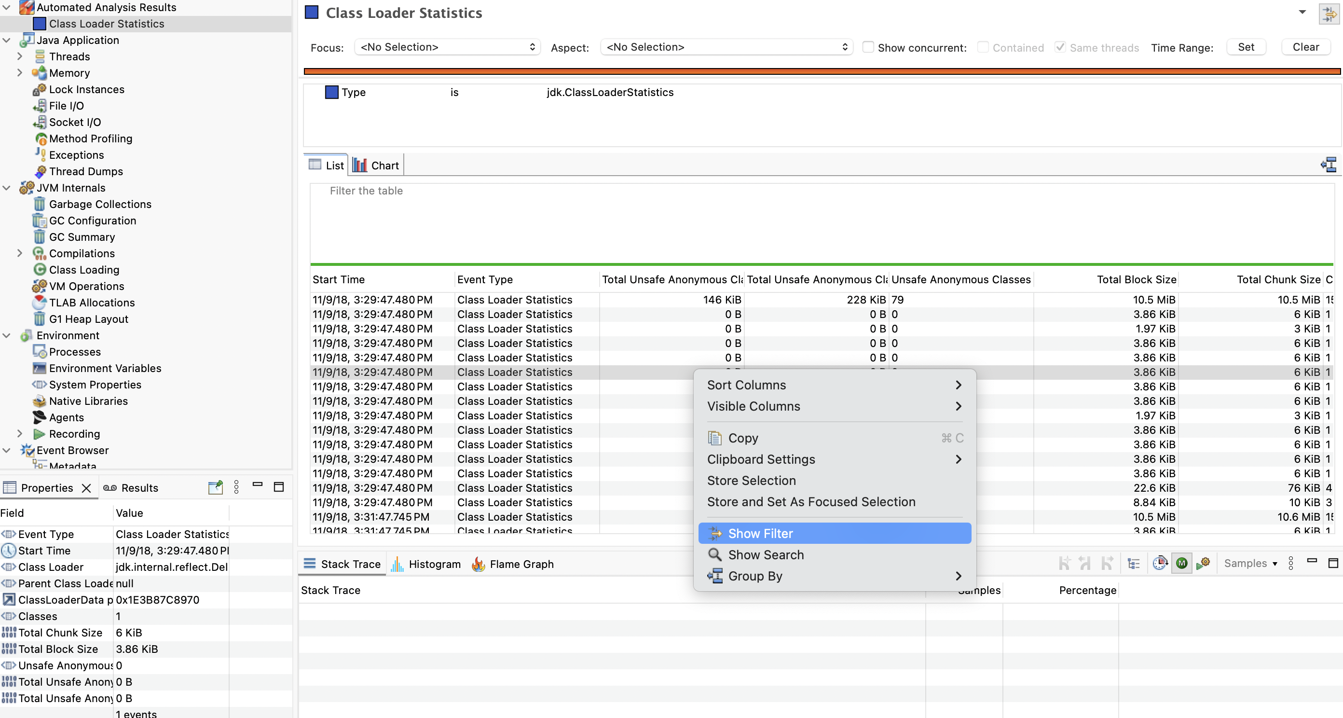
Task: Toggle the Contained checkbox
Action: (983, 47)
